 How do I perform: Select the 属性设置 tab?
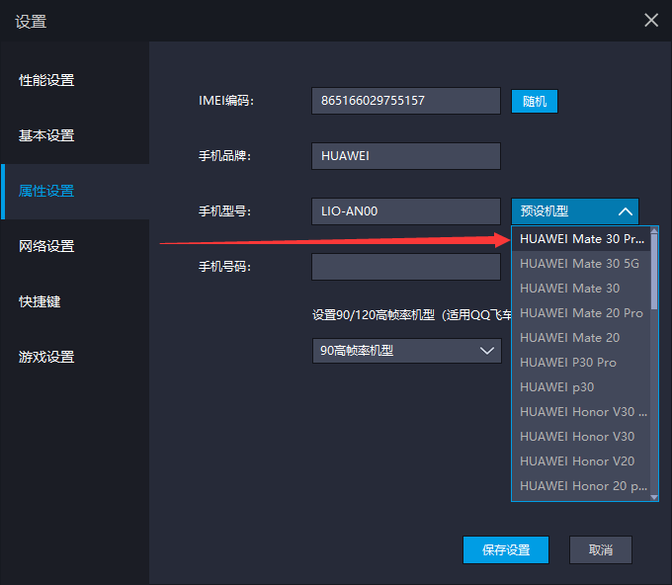[x=47, y=191]
